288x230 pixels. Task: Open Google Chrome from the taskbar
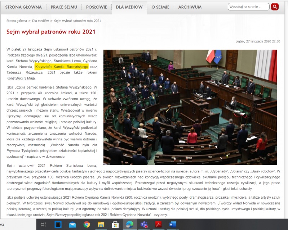coord(87,224)
